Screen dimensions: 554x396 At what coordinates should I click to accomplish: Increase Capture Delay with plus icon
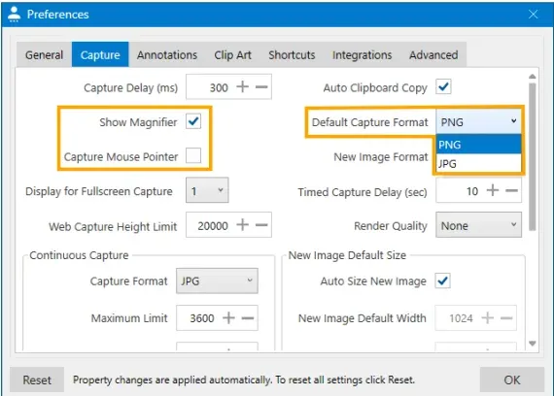pos(243,86)
